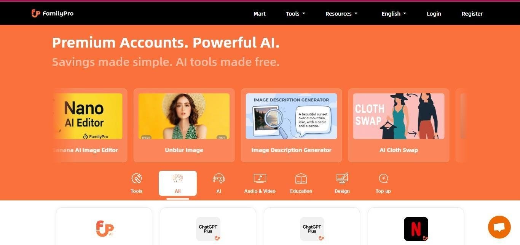
Task: Open the Image Description Generator card
Action: click(x=292, y=125)
